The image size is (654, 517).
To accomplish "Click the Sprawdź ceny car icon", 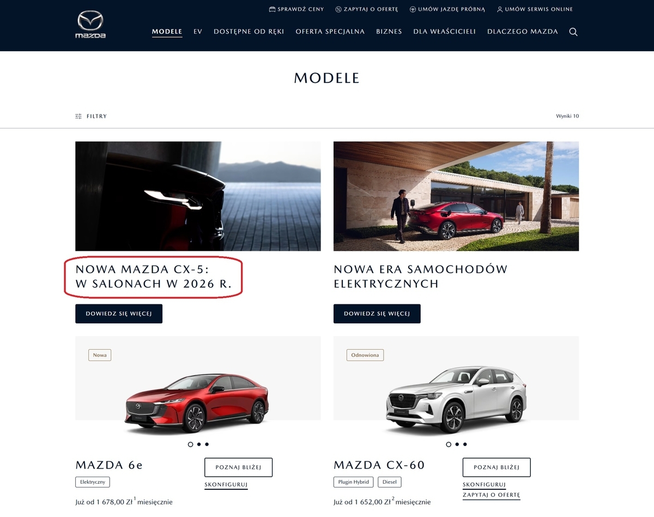I will pos(272,9).
